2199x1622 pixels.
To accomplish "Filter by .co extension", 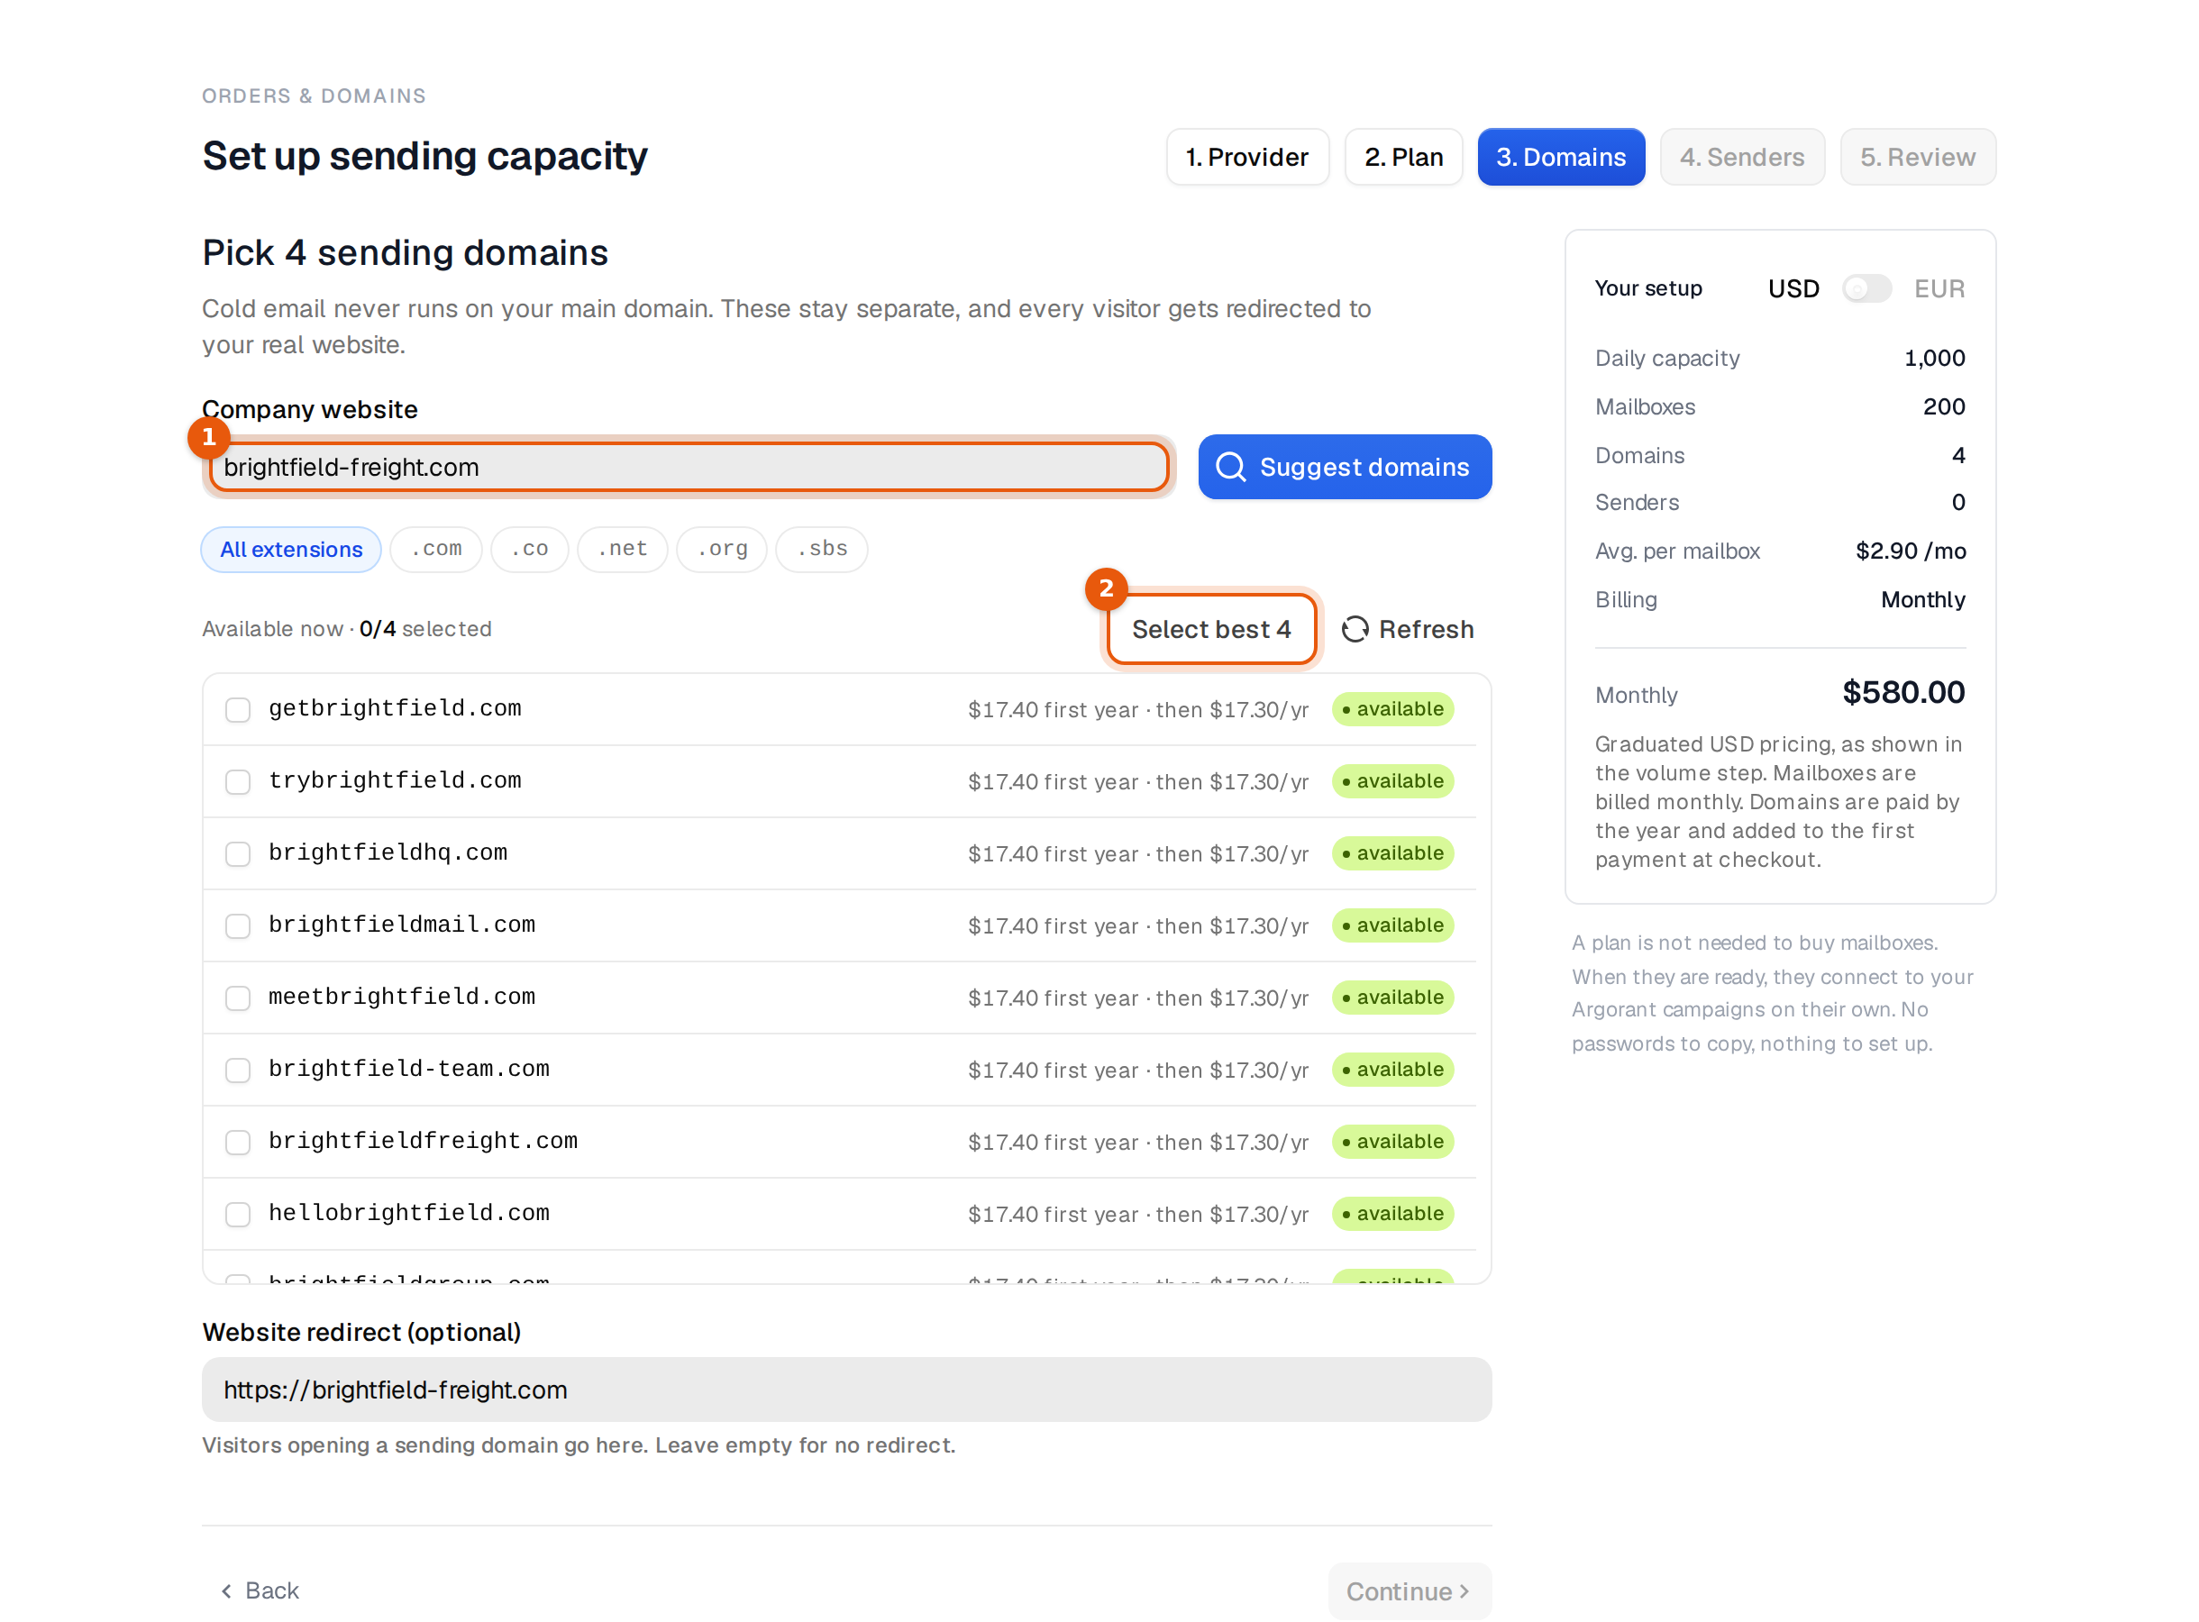I will (x=529, y=550).
